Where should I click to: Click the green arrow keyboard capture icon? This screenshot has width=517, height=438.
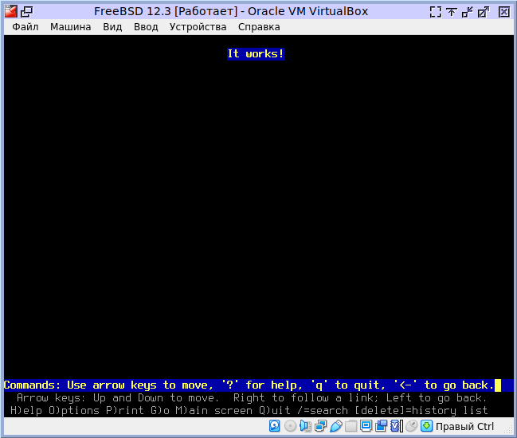point(427,426)
